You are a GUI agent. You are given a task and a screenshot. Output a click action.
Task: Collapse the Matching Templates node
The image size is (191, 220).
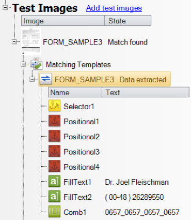pyautogui.click(x=23, y=64)
